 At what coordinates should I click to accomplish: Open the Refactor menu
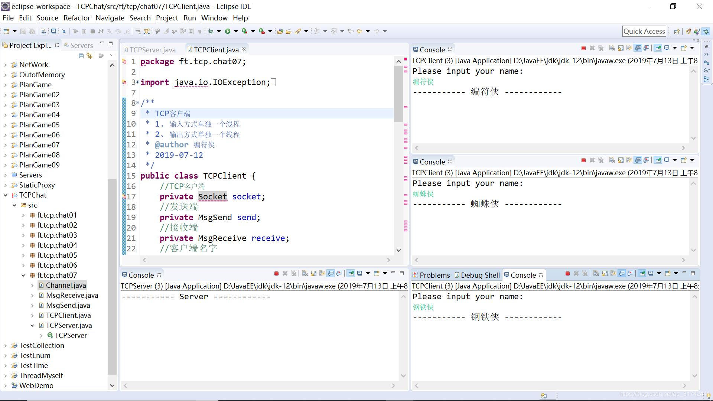(x=76, y=18)
